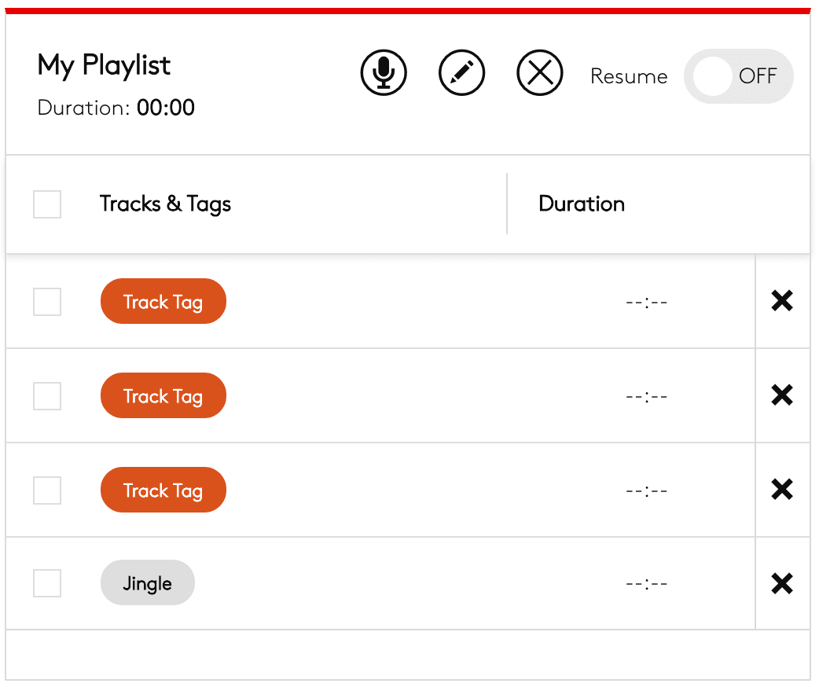Viewport: 819px width, 687px height.
Task: Tick the second Track Tag checkbox
Action: [47, 396]
